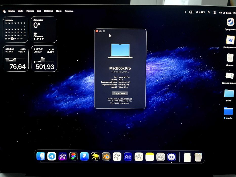
Task: Open the USD/KZT stocks widget
Action: tap(44, 59)
